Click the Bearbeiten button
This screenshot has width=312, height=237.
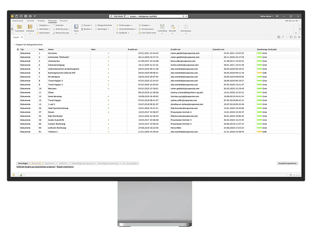point(36,163)
